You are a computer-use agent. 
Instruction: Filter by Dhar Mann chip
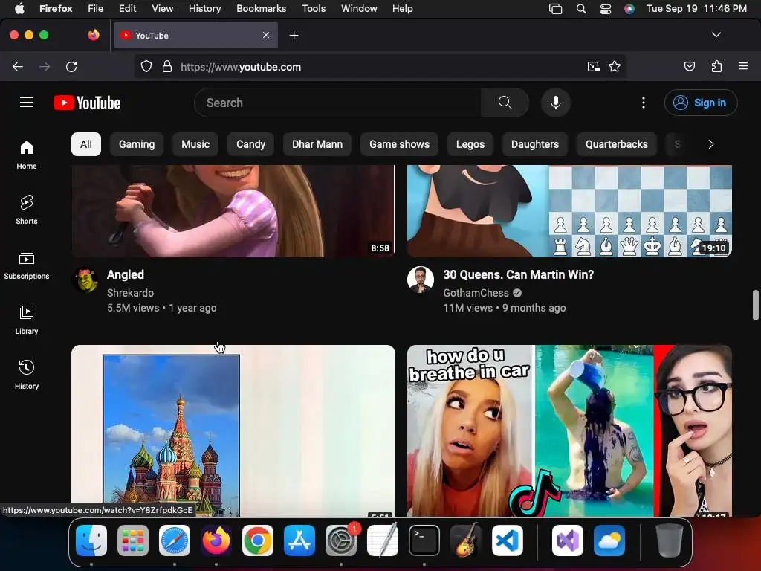click(317, 144)
